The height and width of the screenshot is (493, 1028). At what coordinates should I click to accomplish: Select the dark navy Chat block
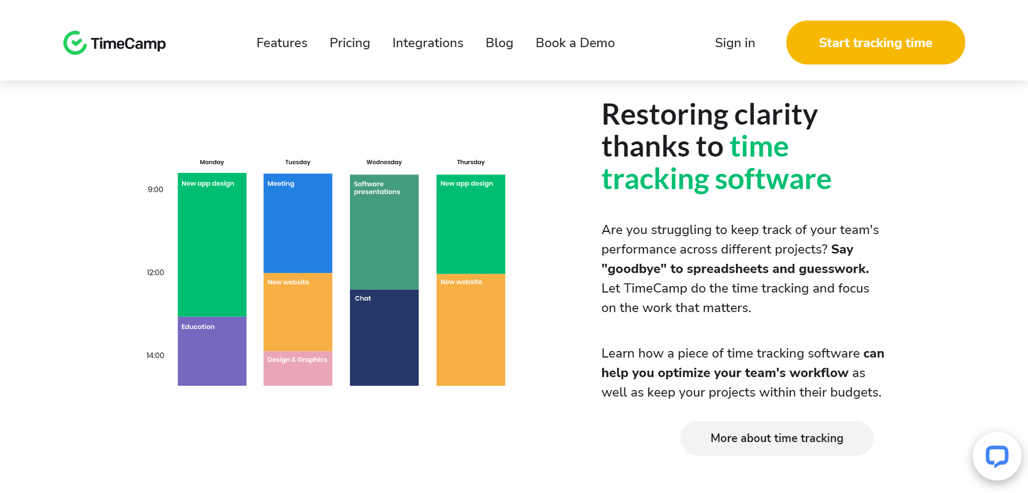pos(384,338)
